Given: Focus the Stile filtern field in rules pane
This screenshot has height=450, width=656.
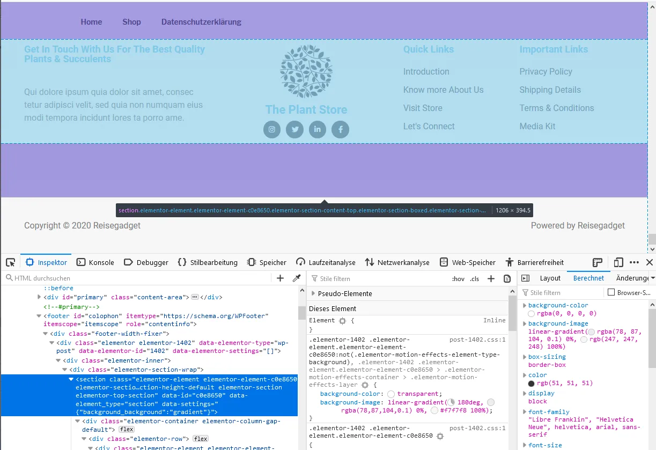Looking at the screenshot, I should tap(379, 278).
